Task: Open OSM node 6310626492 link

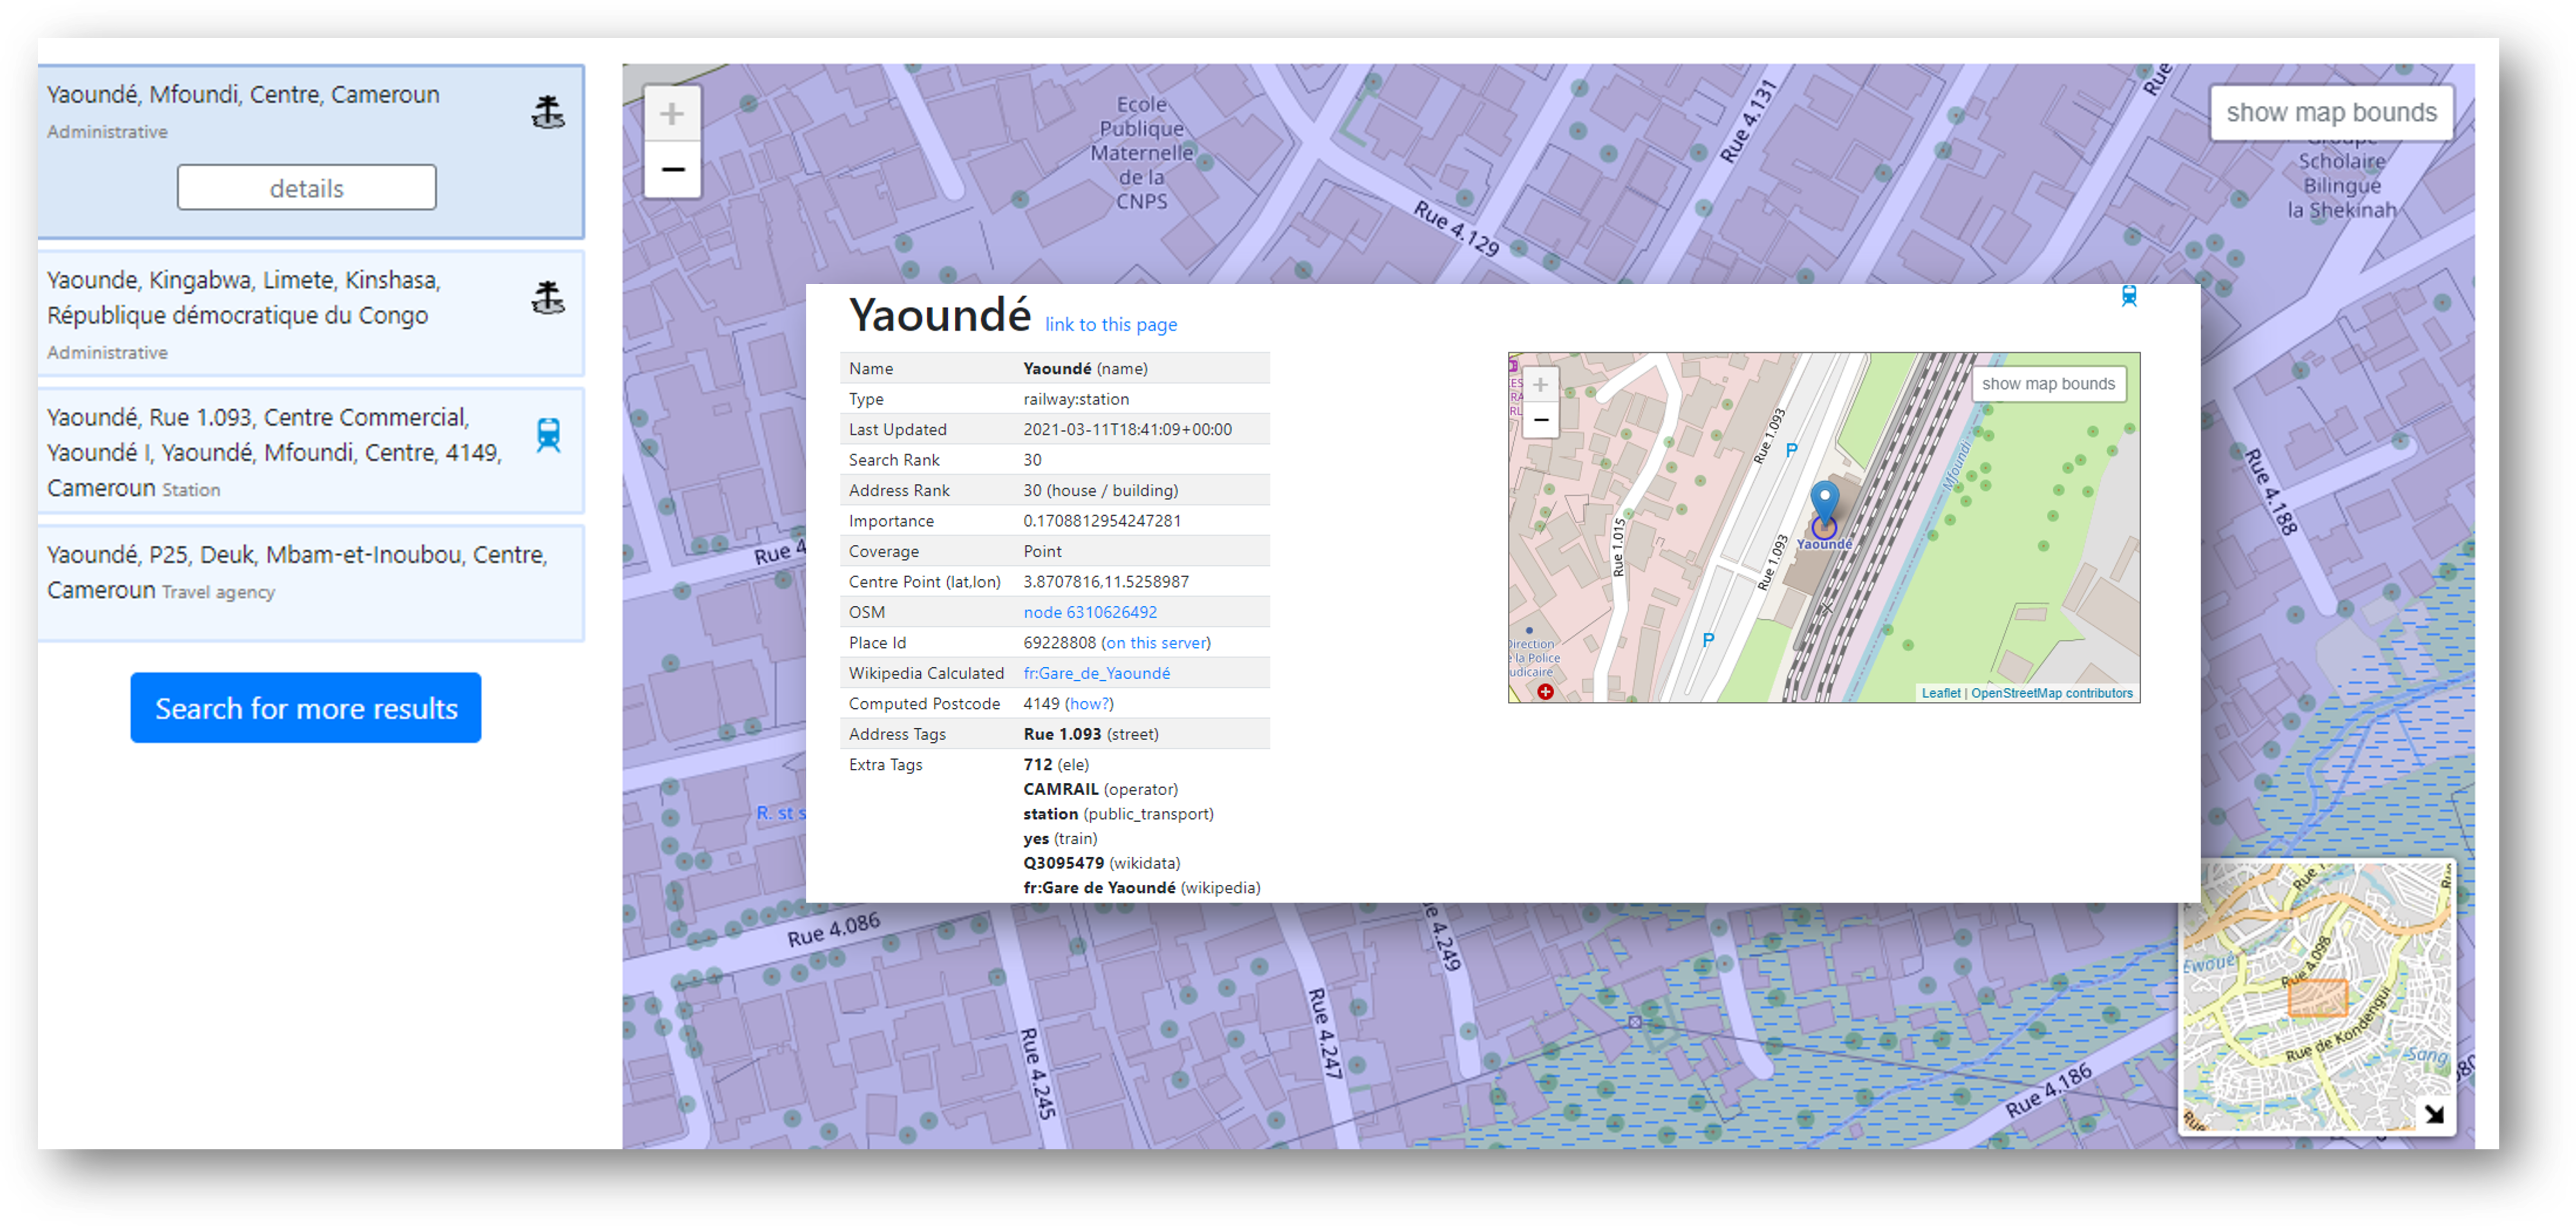Action: click(1090, 612)
